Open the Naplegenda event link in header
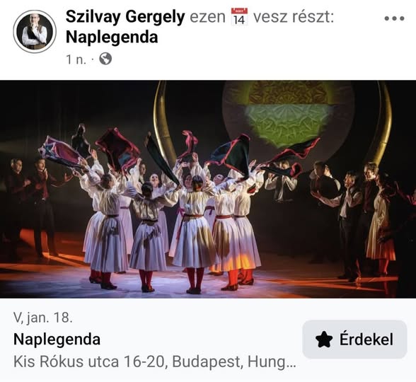The width and height of the screenshot is (416, 382). click(x=112, y=37)
